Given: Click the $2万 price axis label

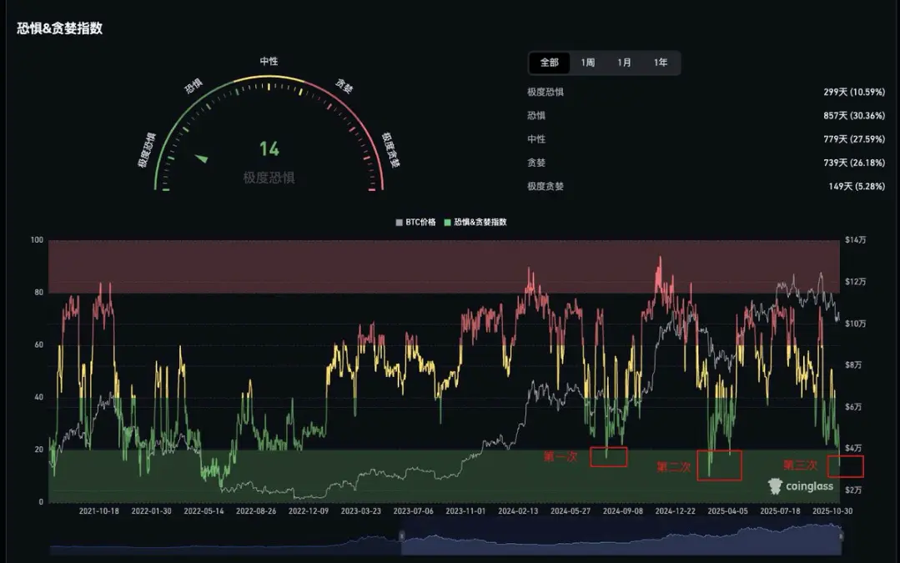Looking at the screenshot, I should tap(853, 490).
